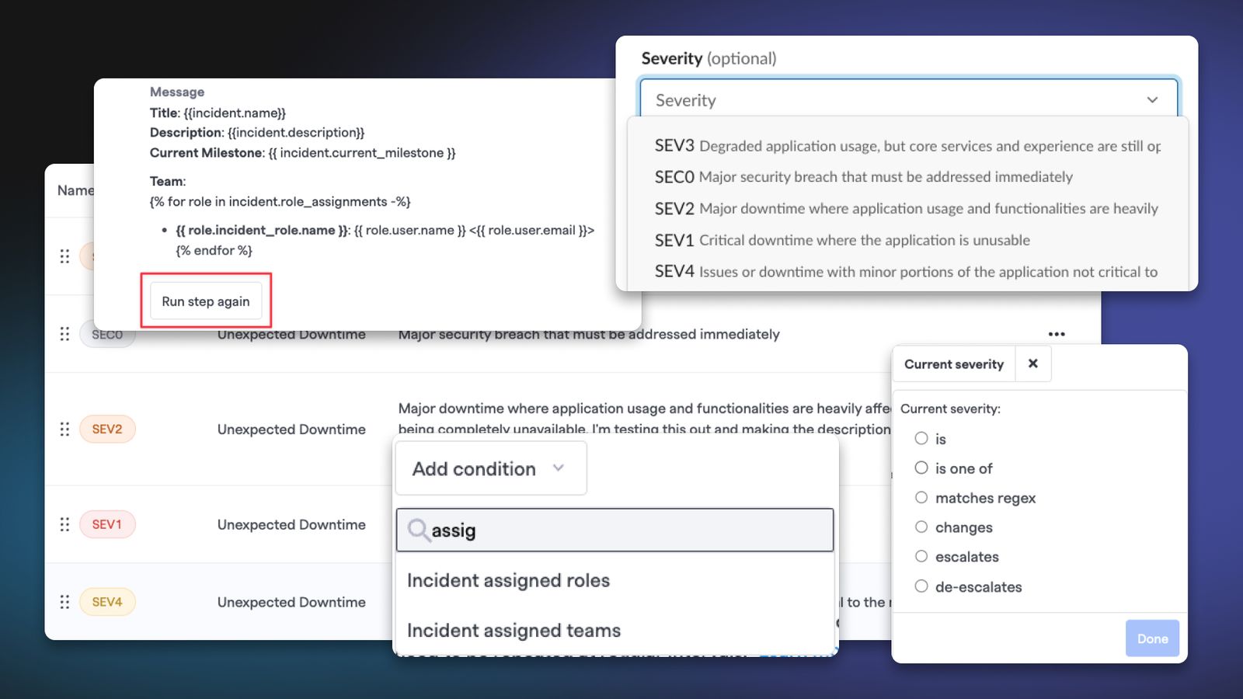Screen dimensions: 1243x699
Task: Click the search magnifier icon in condition search
Action: tap(418, 530)
